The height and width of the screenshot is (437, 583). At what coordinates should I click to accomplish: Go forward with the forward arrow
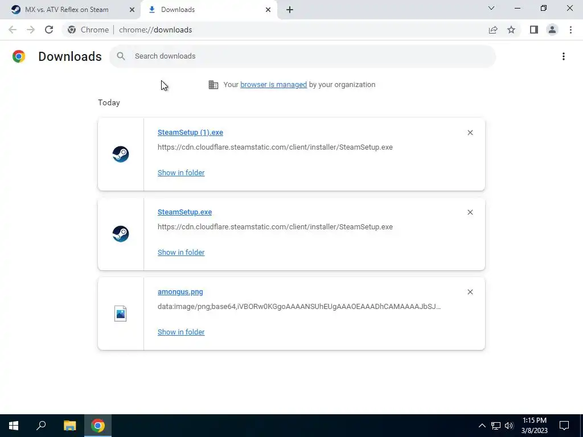(x=31, y=30)
